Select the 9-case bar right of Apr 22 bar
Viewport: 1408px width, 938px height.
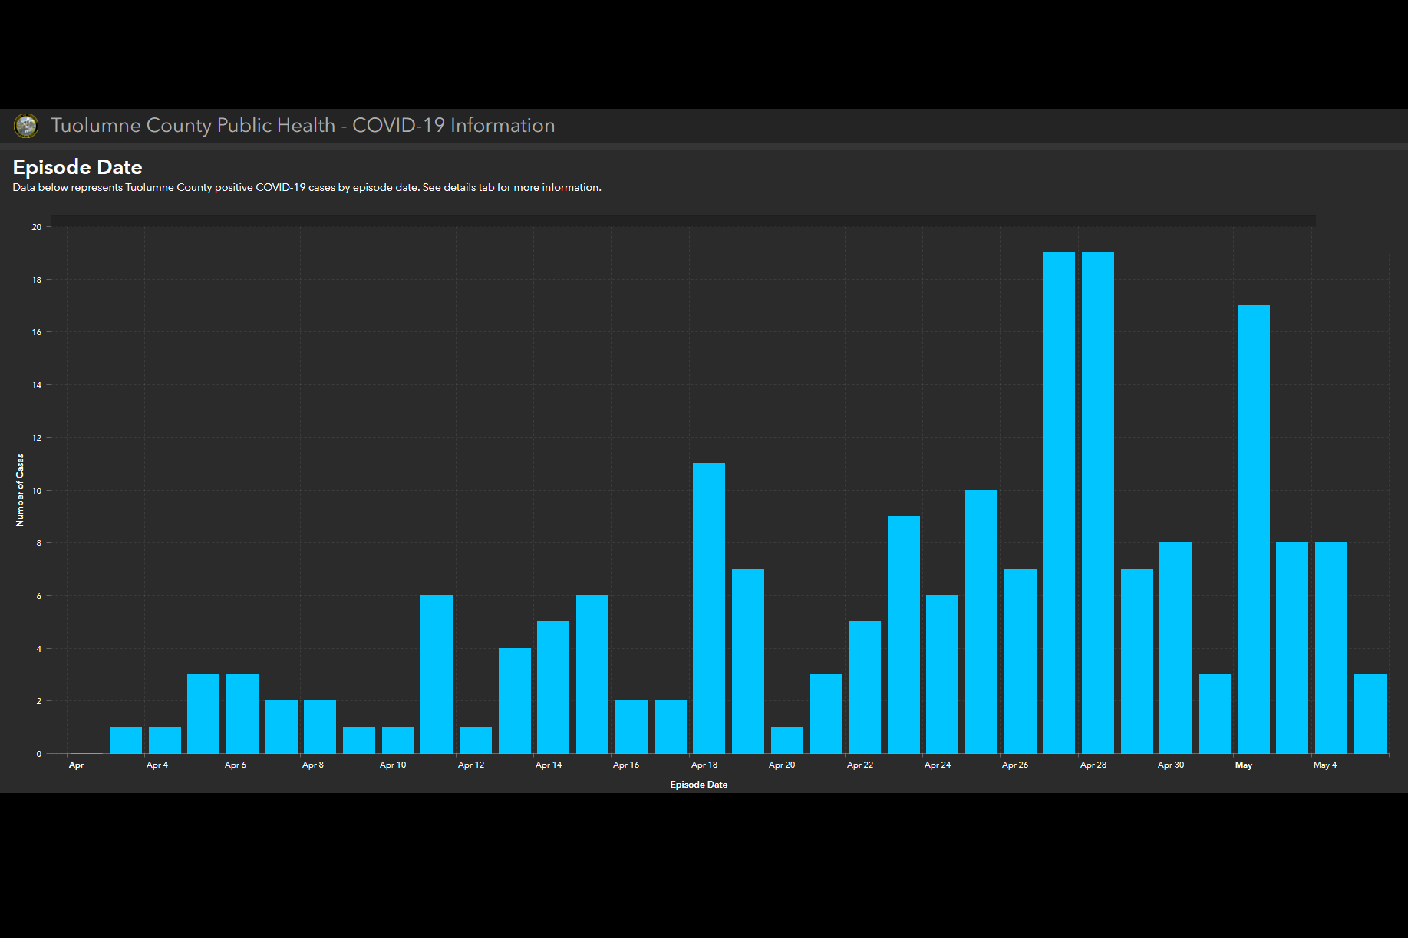pos(904,635)
